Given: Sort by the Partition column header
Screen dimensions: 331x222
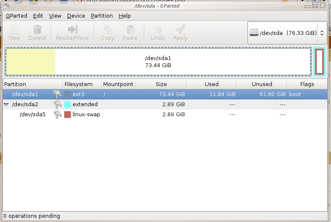Looking at the screenshot, I should (x=33, y=84).
